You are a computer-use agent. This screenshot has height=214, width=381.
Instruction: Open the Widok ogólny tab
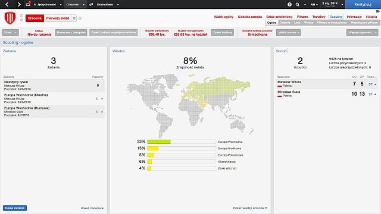[224, 17]
